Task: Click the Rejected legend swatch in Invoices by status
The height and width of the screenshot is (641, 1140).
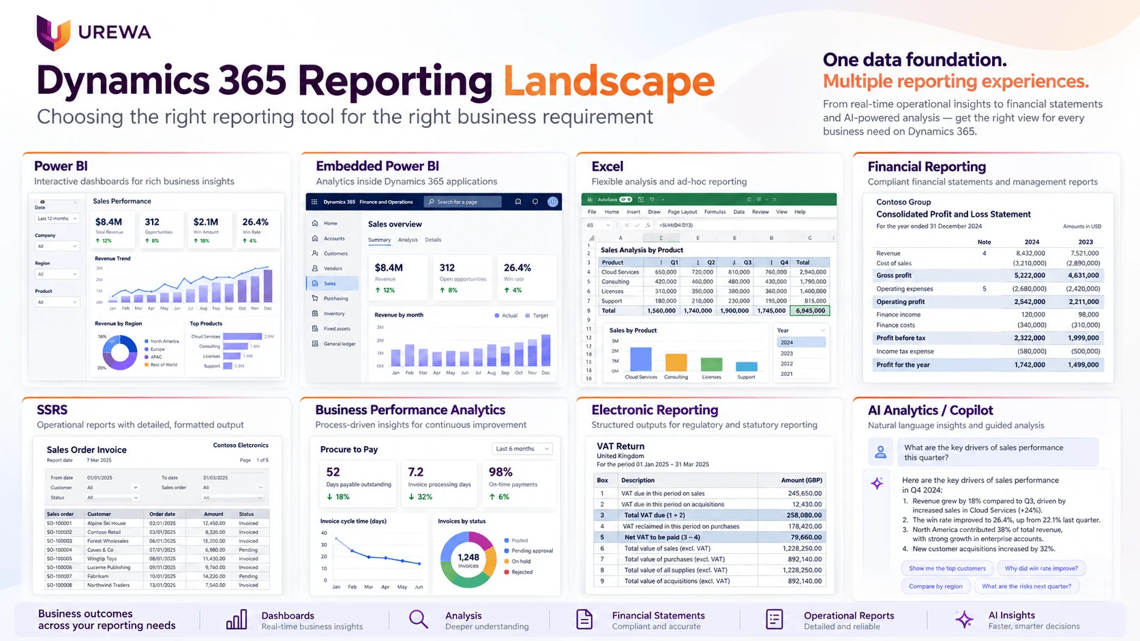Action: 507,572
